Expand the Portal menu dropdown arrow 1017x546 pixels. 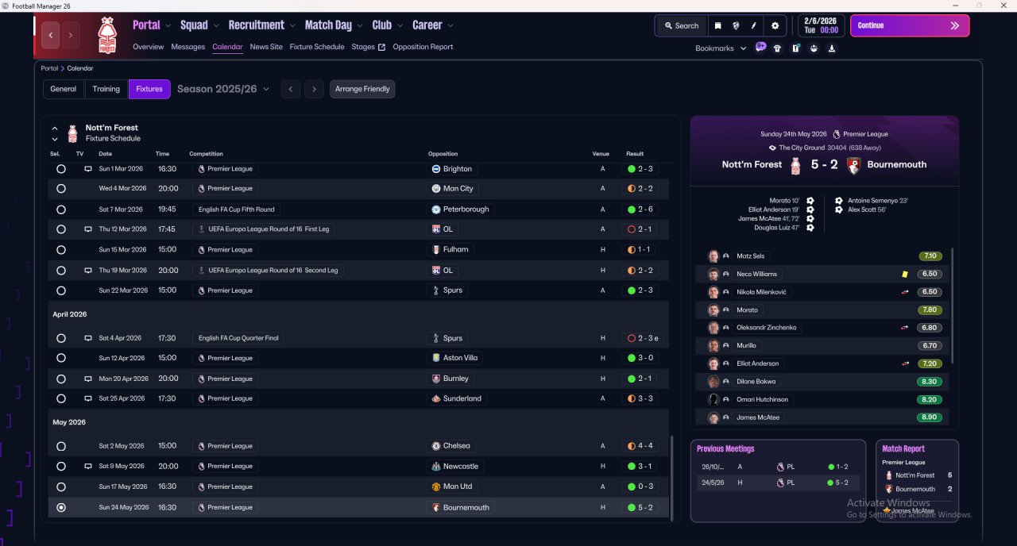click(168, 26)
